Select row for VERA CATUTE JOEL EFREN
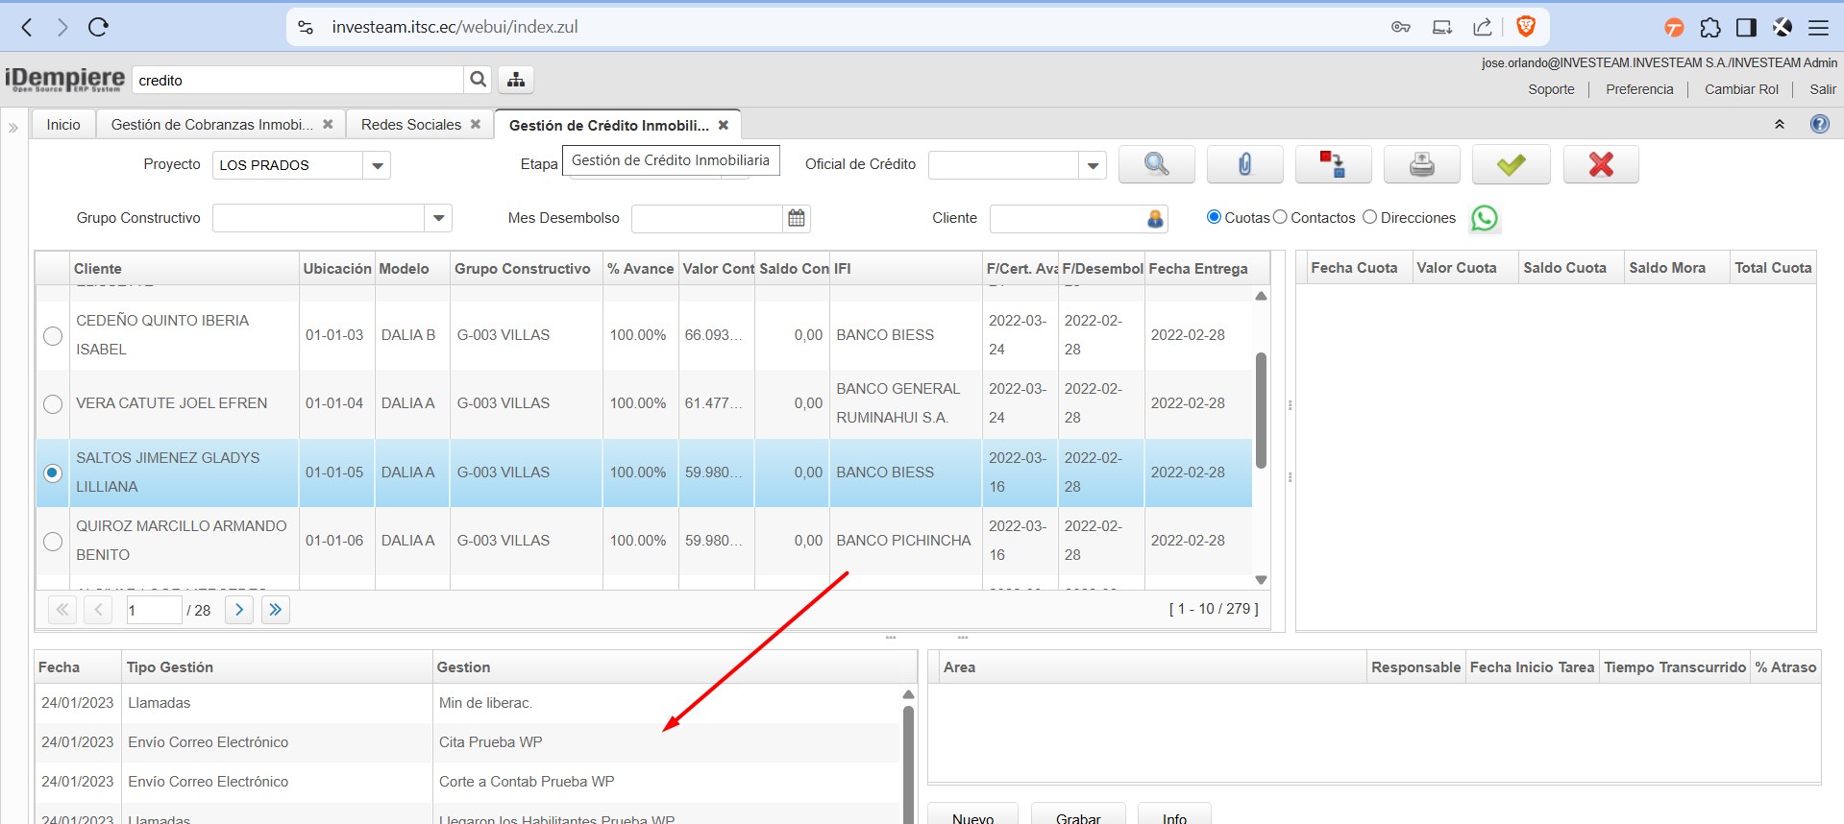The image size is (1844, 824). pyautogui.click(x=53, y=404)
